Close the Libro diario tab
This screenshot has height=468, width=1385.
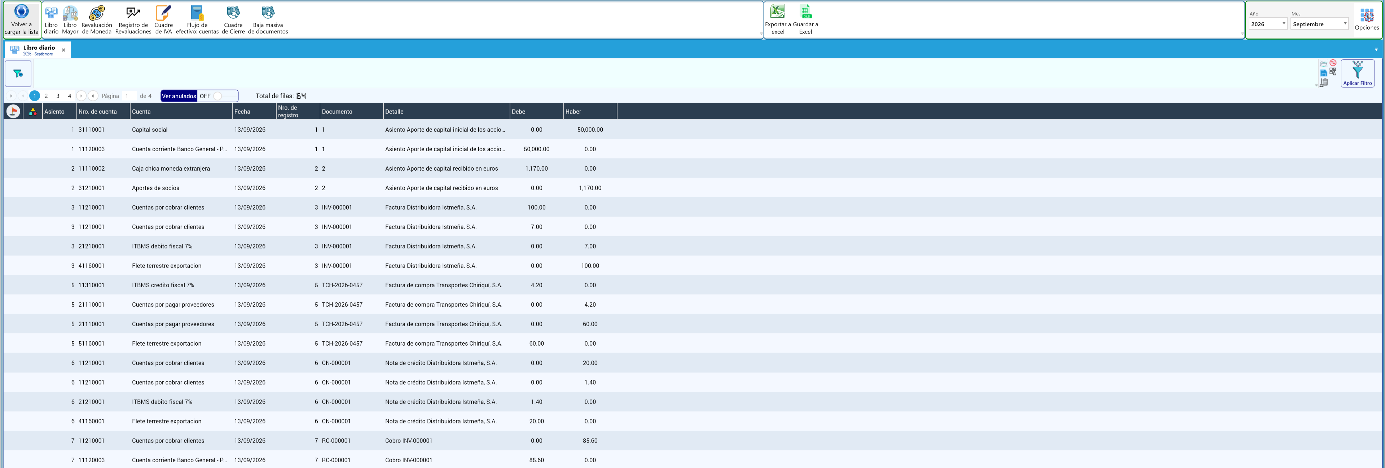(x=63, y=50)
